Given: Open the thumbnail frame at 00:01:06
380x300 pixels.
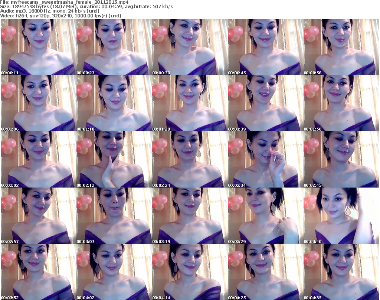Looking at the screenshot, I should [x=39, y=103].
